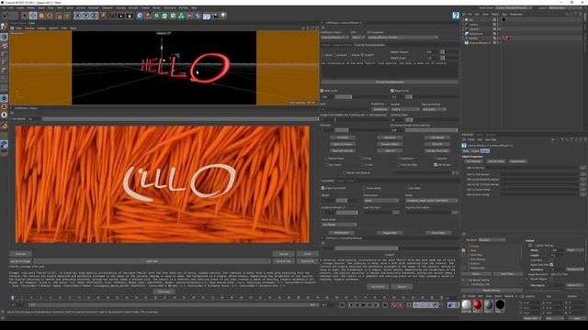Switch to the Coord attribute tab

(475, 150)
